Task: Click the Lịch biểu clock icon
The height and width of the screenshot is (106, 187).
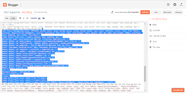Action: point(150,30)
